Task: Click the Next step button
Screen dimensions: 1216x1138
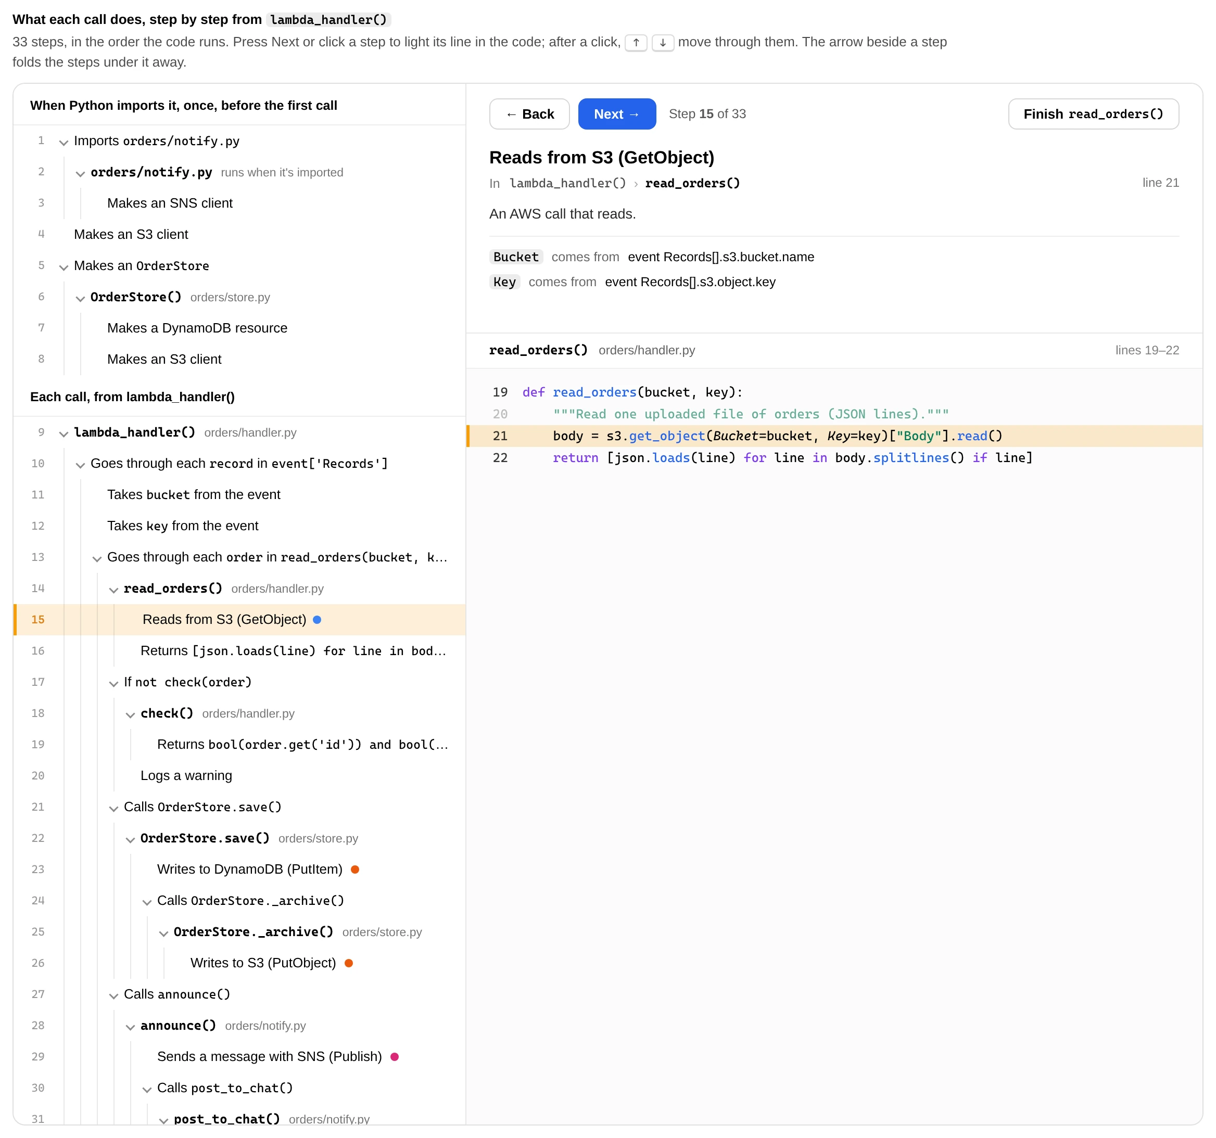Action: coord(616,114)
